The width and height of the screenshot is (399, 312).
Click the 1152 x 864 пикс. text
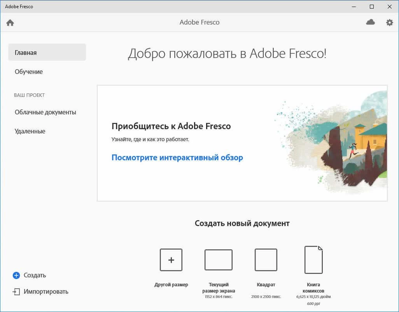pyautogui.click(x=219, y=297)
